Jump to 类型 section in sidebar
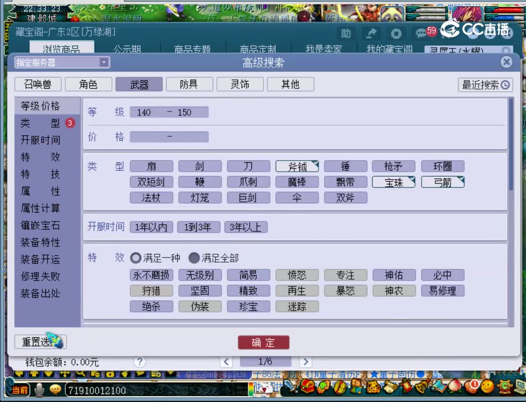 [x=47, y=123]
